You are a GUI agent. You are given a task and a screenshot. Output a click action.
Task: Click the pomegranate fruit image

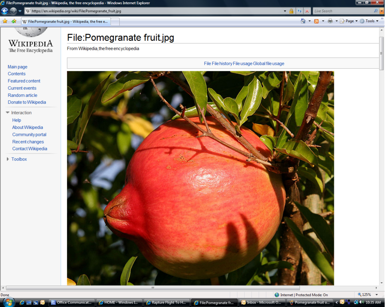click(200, 178)
